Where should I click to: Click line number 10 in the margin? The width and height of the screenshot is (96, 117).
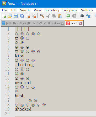click(x=7, y=69)
